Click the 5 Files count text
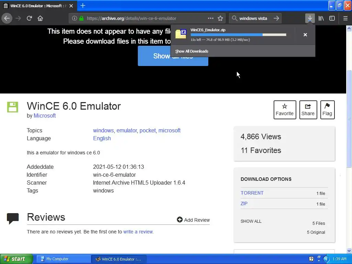 pyautogui.click(x=319, y=223)
